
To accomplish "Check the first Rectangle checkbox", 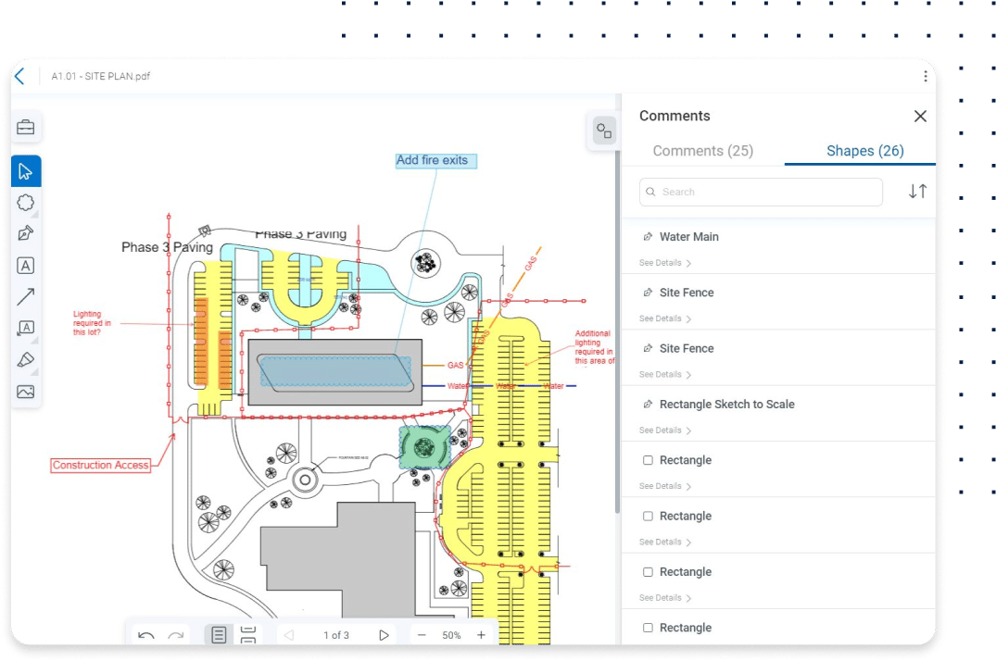I will (648, 460).
